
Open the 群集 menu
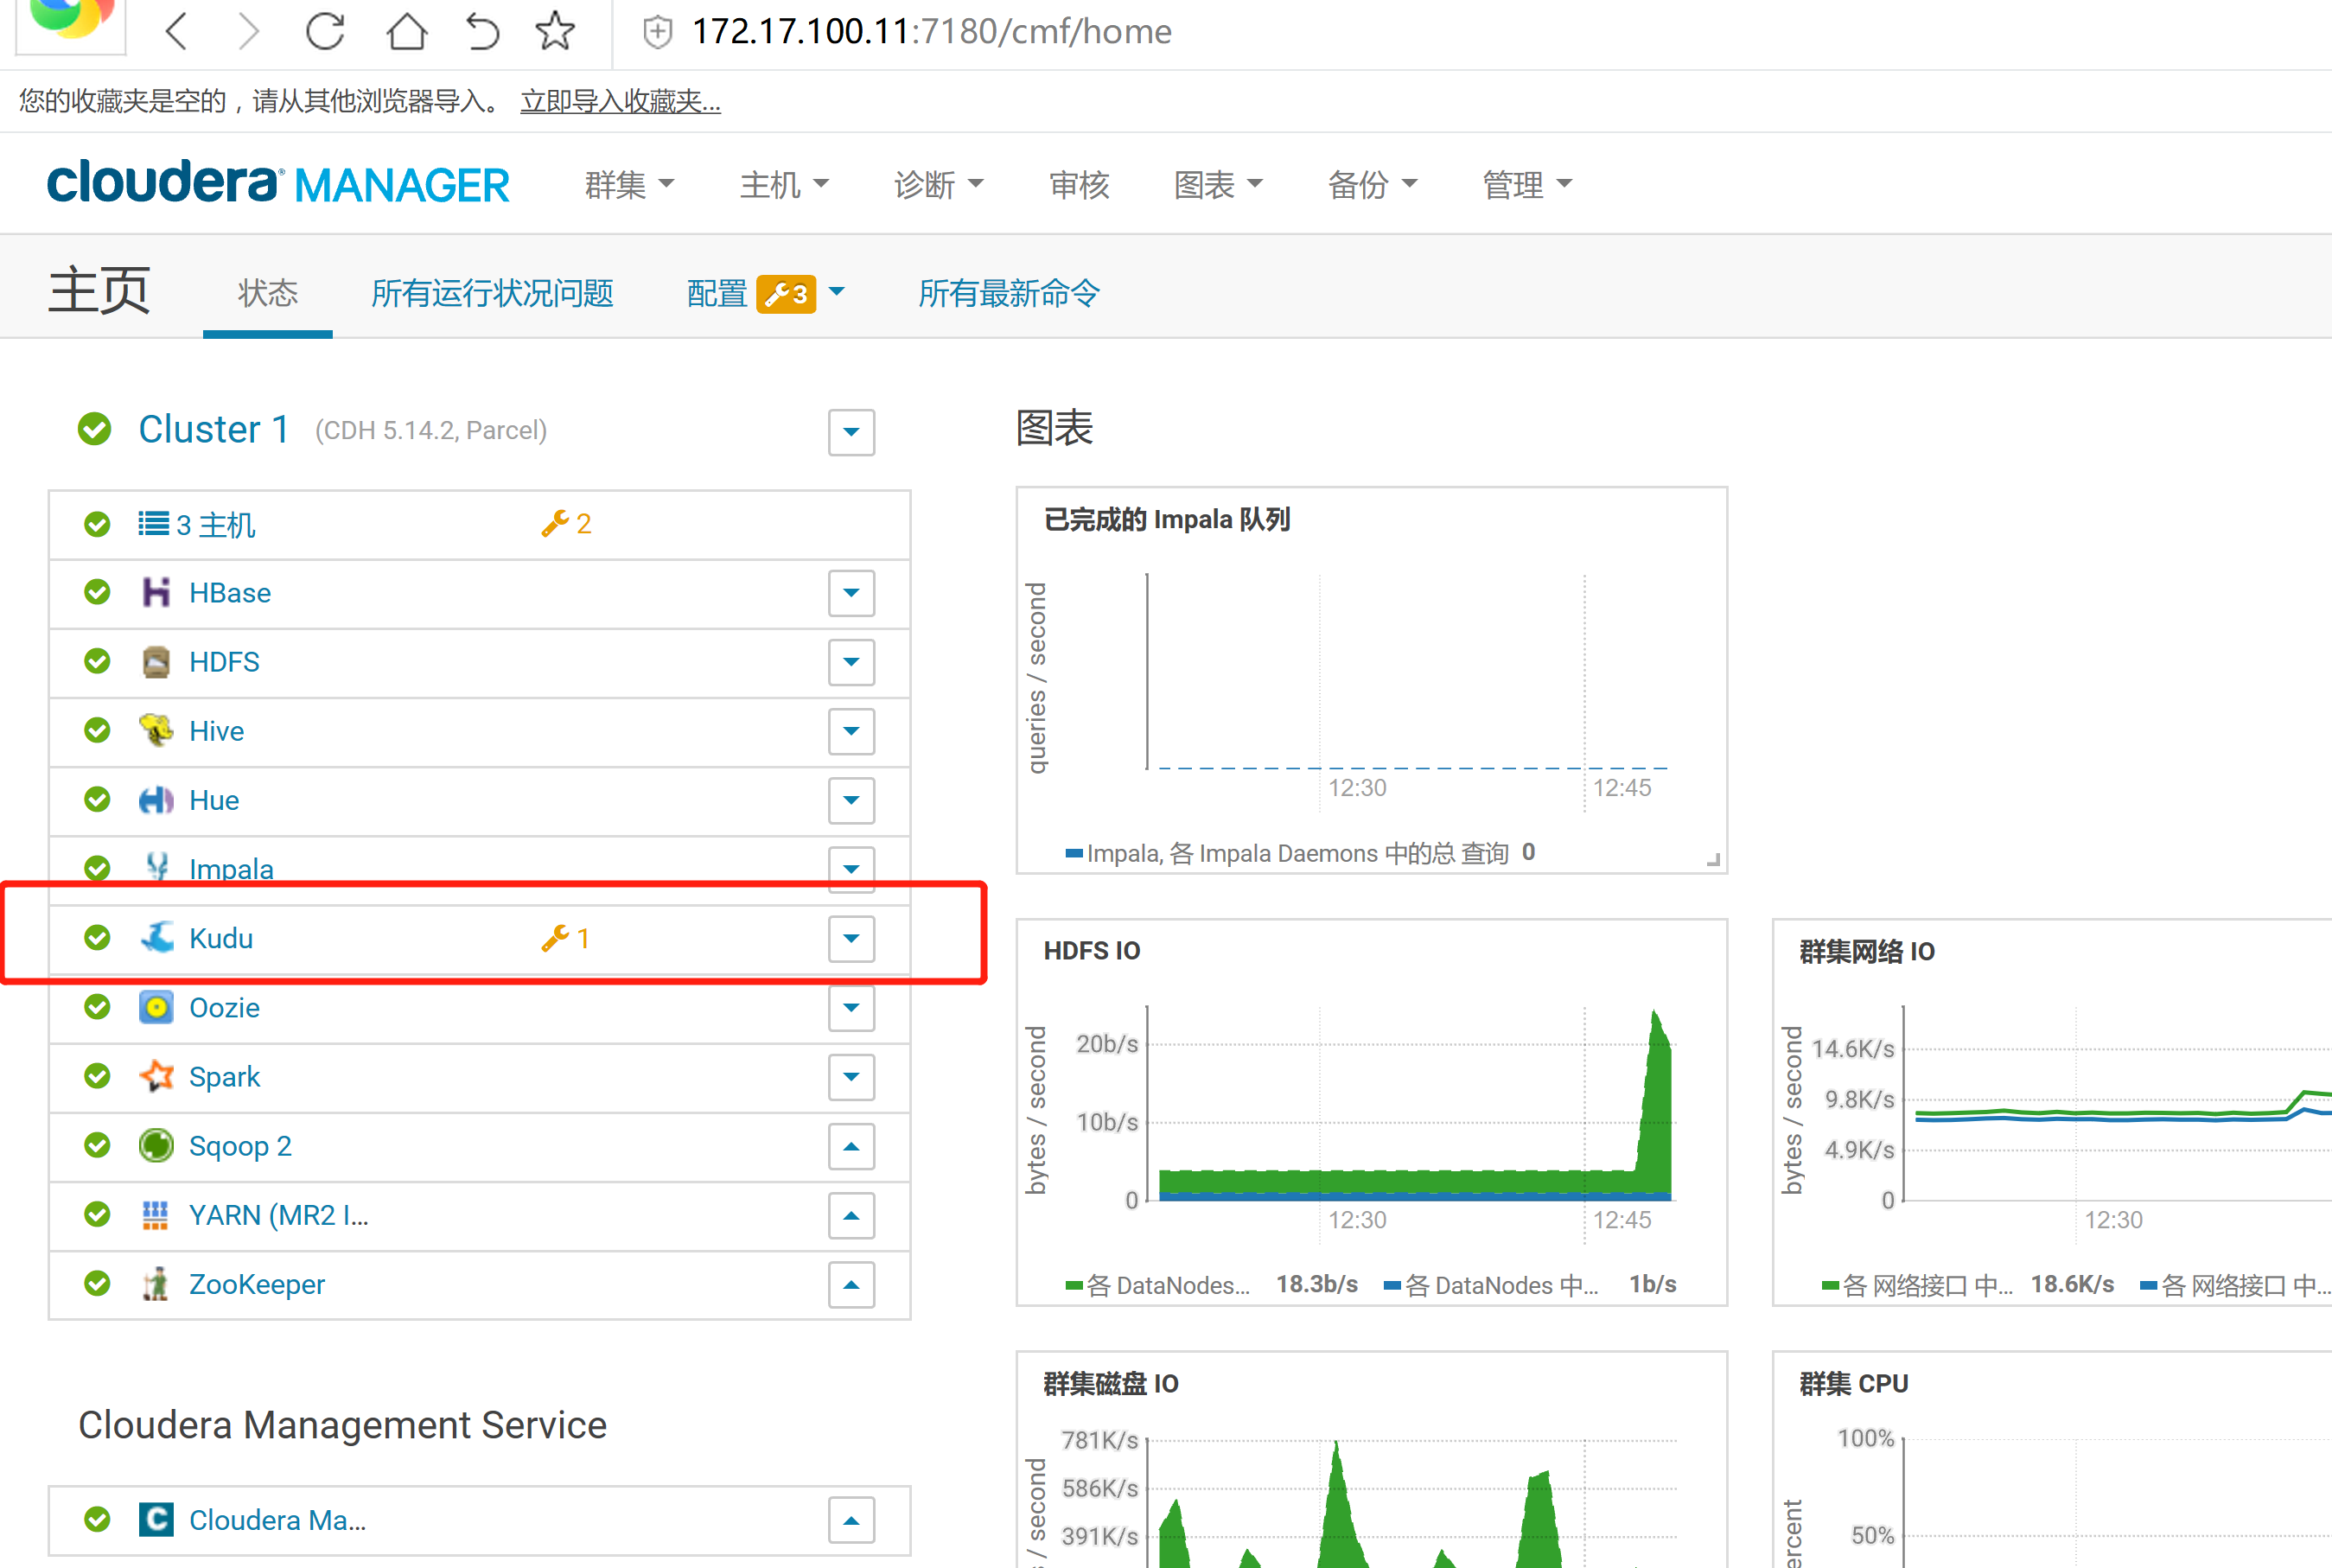[629, 185]
